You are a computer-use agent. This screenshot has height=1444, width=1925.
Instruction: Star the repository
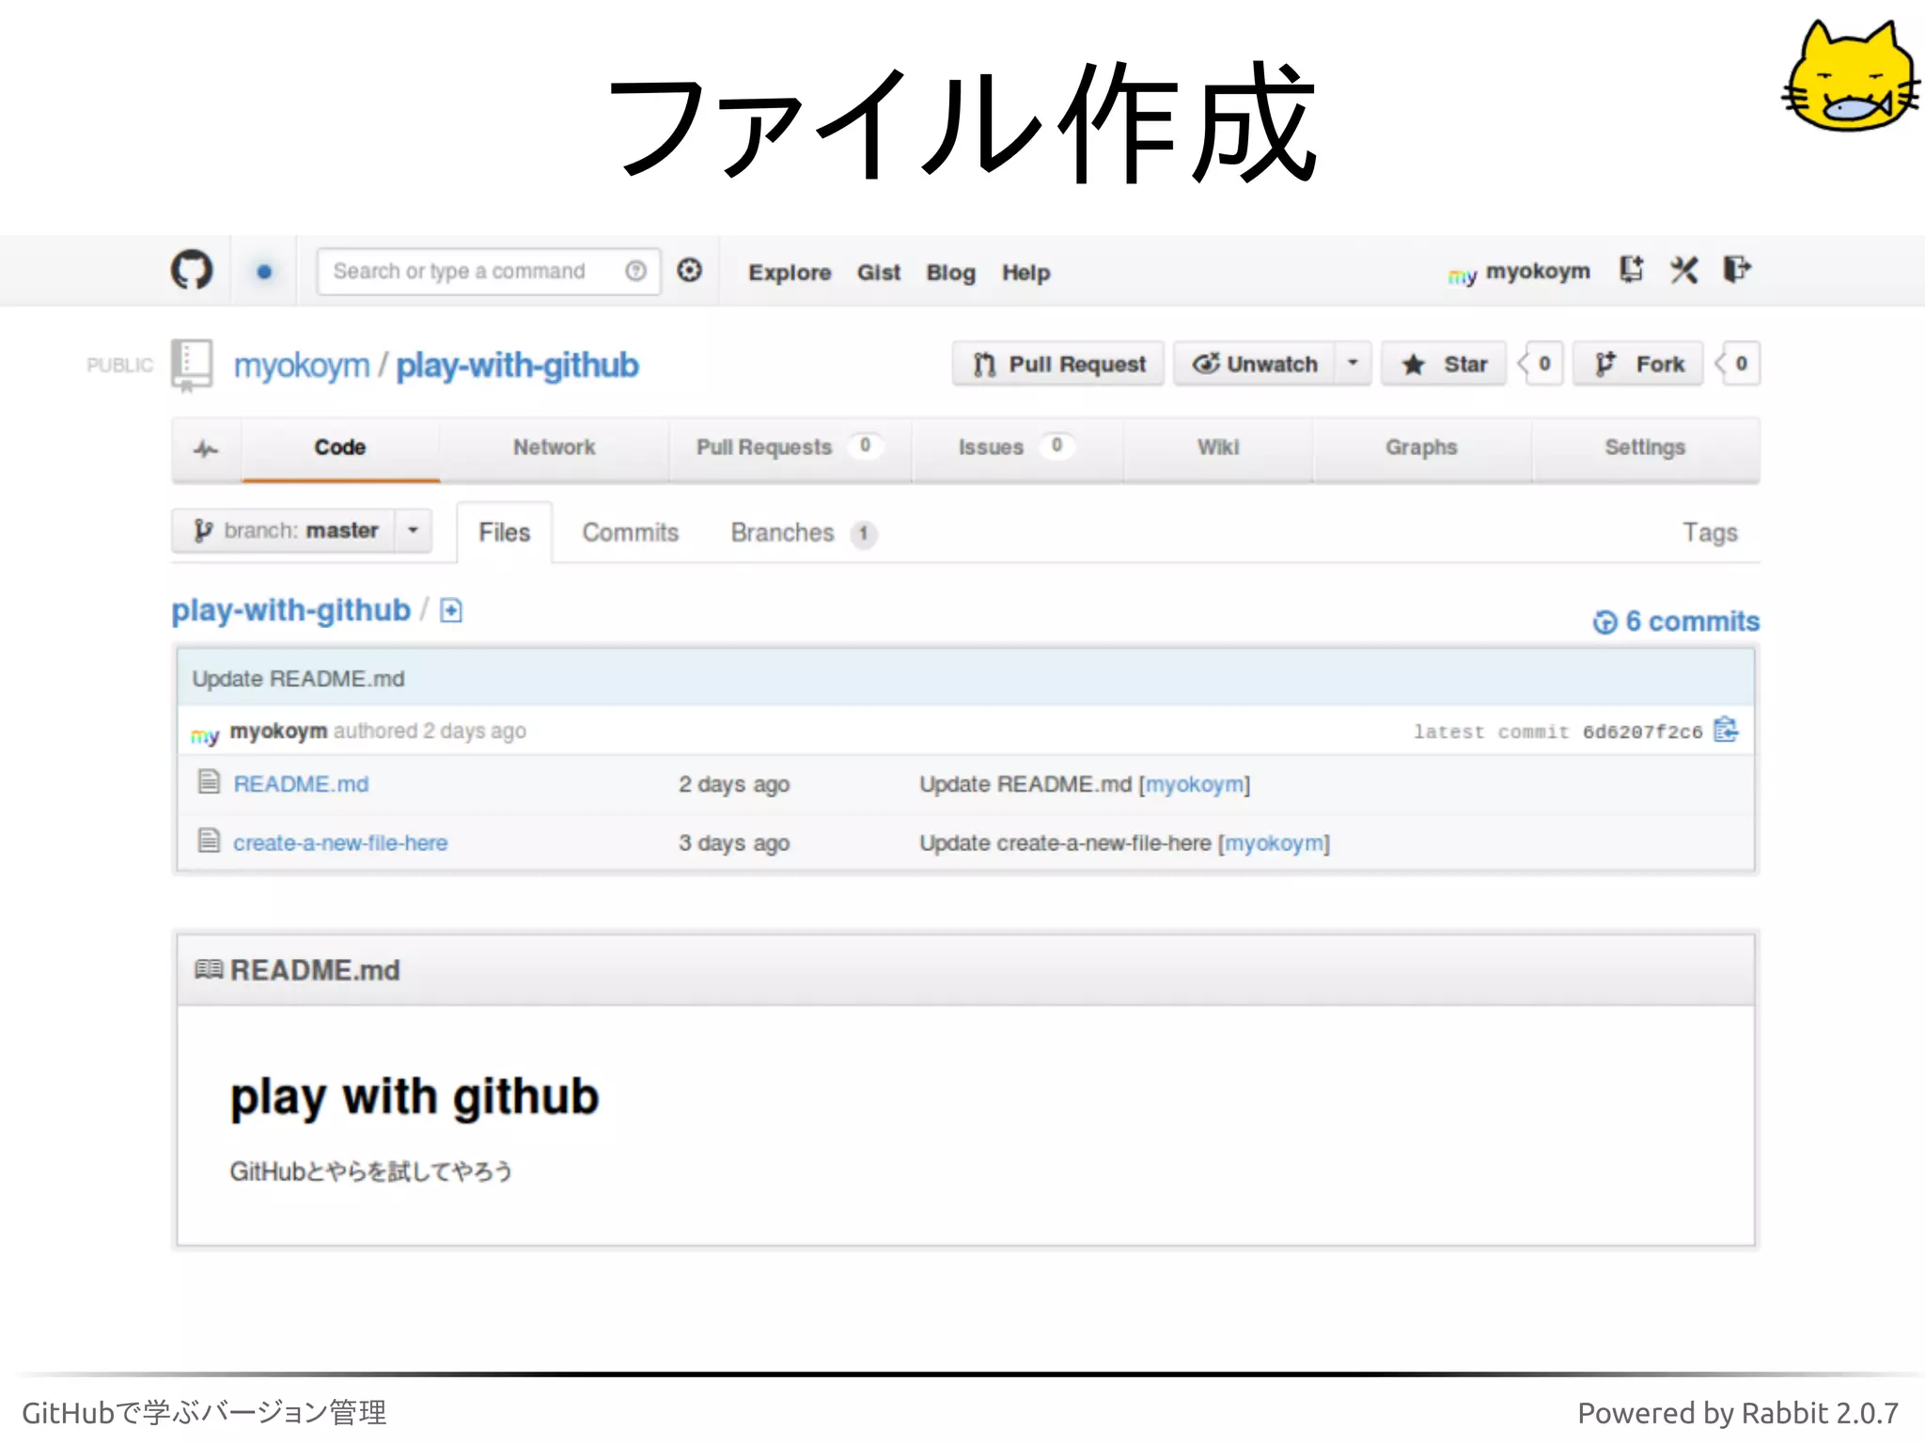[1444, 364]
